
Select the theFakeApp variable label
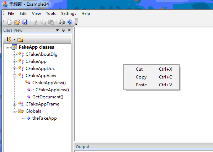(44, 118)
